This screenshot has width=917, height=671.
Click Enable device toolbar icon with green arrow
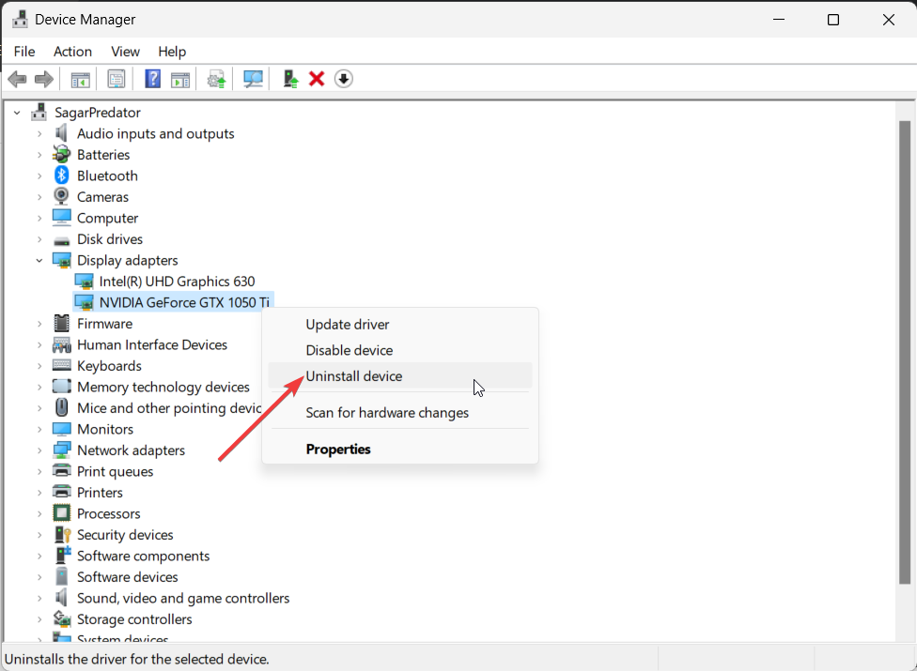point(290,79)
